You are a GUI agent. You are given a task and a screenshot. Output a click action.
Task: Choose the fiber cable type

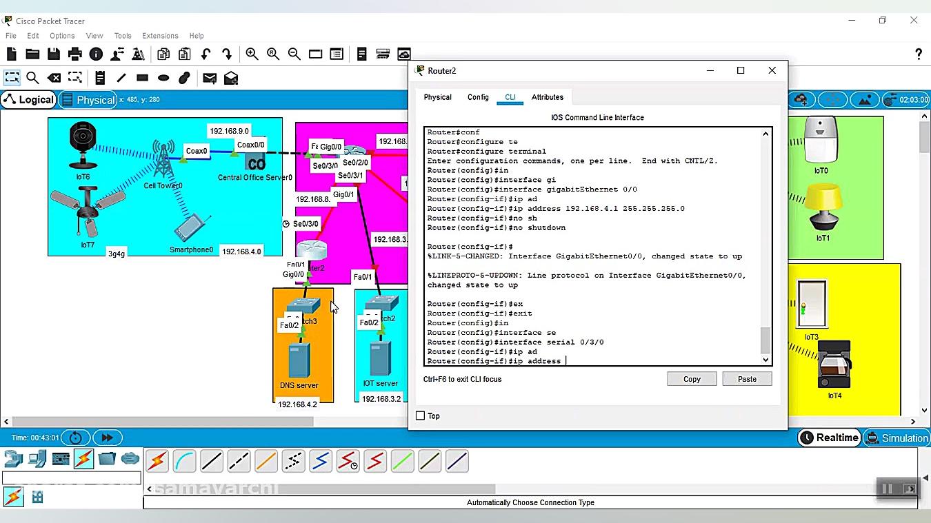coord(266,461)
